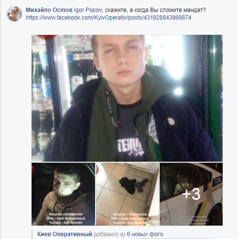
Task: Open the Киев Оперативный page link
Action: (65, 234)
